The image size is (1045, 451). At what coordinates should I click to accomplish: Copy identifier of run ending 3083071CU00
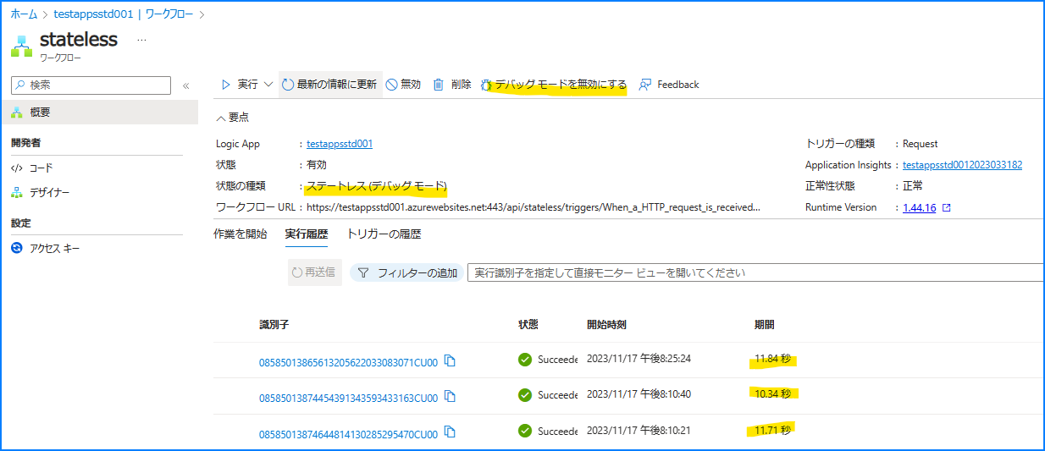pyautogui.click(x=451, y=361)
